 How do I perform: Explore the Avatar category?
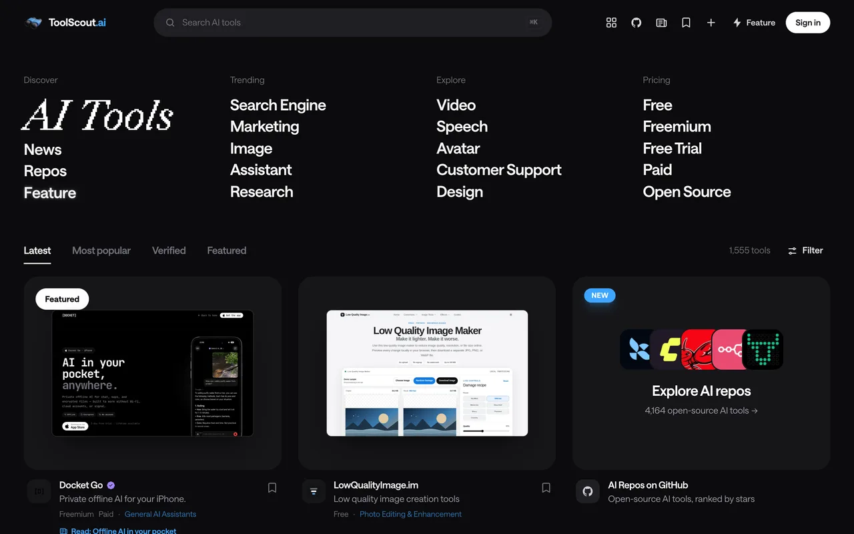click(458, 148)
